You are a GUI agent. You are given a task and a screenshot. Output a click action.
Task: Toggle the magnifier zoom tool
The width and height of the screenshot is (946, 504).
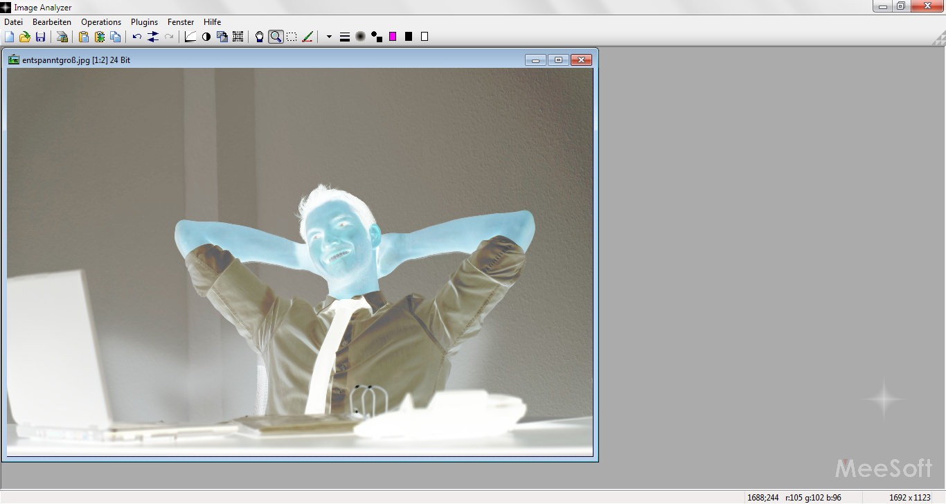click(x=276, y=37)
